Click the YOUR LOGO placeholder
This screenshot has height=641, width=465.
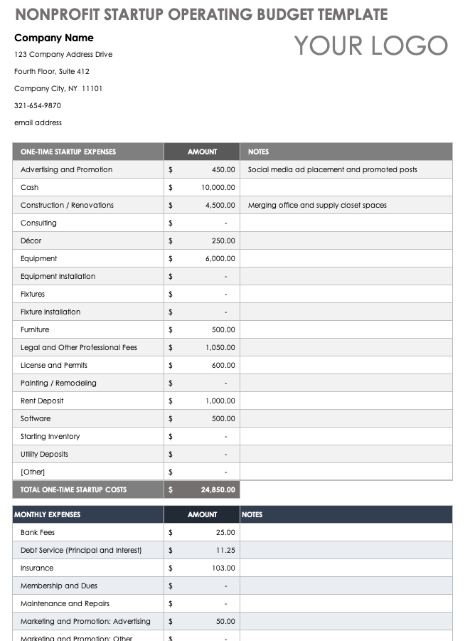click(370, 46)
